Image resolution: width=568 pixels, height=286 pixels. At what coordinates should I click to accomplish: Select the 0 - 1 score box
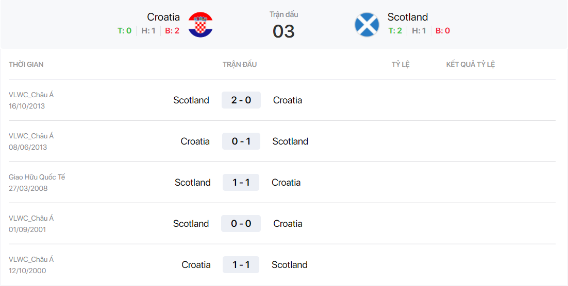point(241,141)
